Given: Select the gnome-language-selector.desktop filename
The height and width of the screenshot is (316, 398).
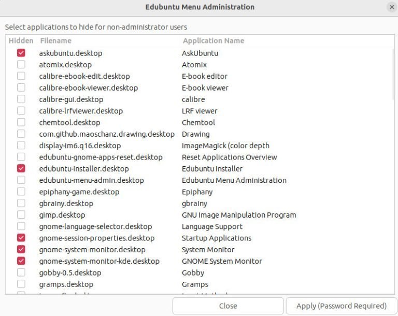Looking at the screenshot, I should point(95,226).
